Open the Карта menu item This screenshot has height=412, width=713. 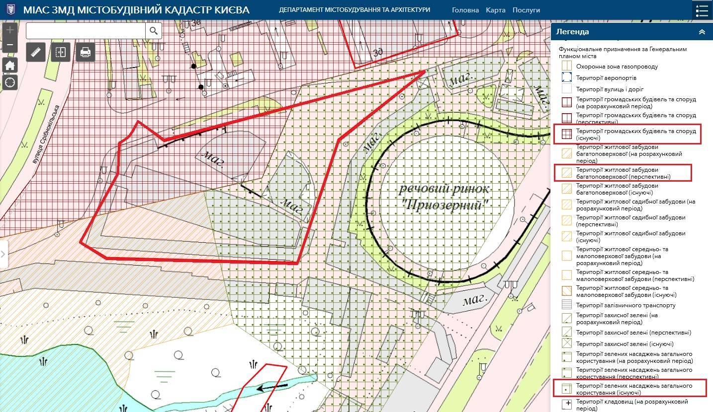point(495,10)
